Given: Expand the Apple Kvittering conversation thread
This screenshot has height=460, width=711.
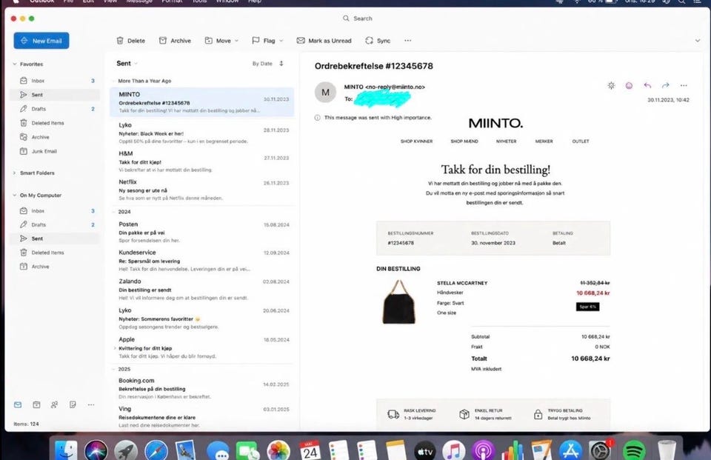Looking at the screenshot, I should click(115, 348).
